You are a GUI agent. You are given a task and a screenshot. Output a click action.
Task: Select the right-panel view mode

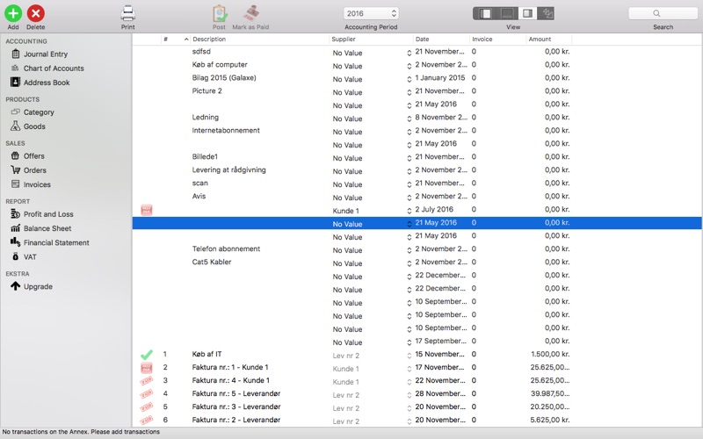(527, 13)
